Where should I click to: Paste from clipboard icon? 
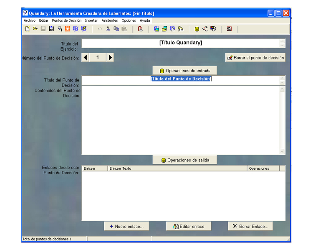click(x=124, y=29)
